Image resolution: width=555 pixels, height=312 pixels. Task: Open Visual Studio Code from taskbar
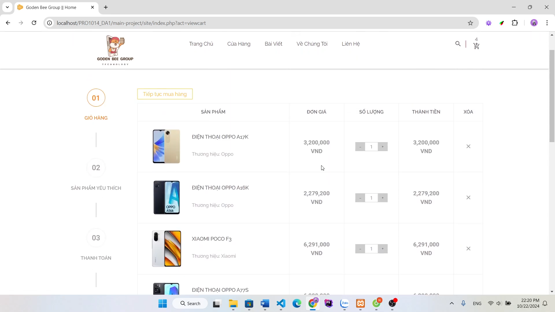281,304
